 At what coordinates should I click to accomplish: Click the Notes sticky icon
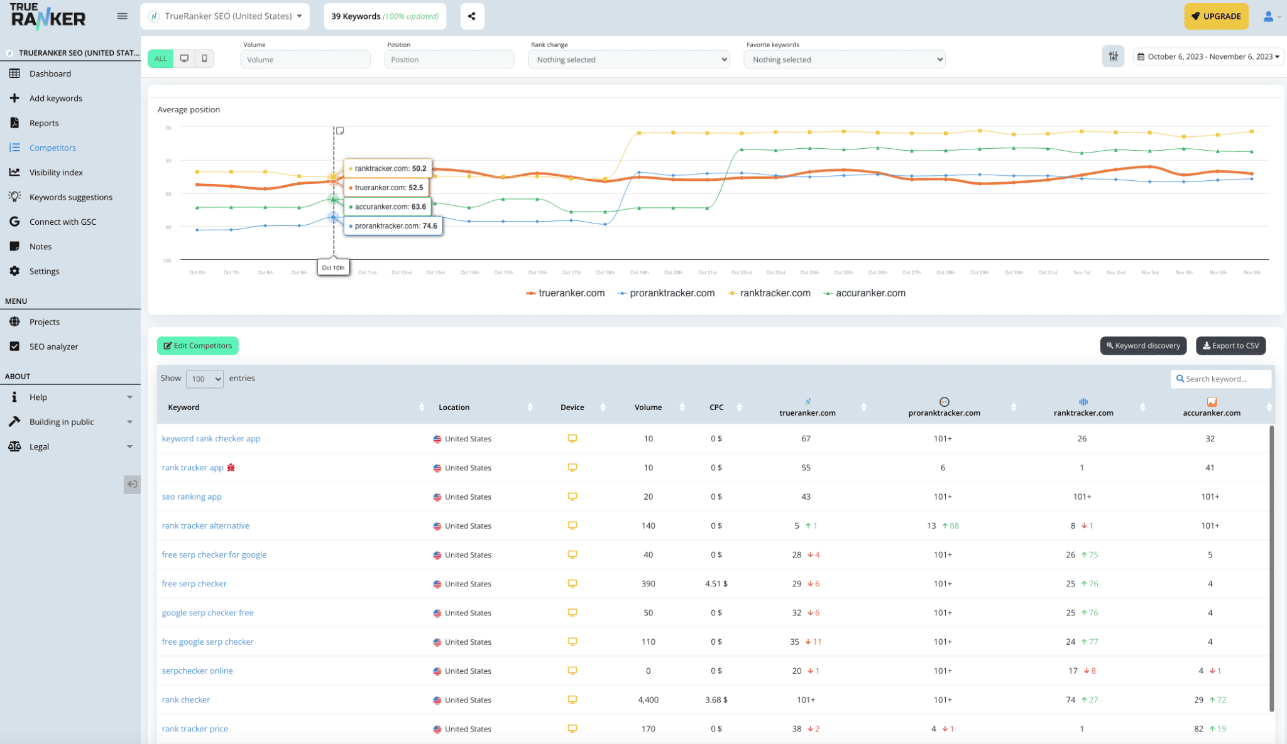pyautogui.click(x=14, y=246)
